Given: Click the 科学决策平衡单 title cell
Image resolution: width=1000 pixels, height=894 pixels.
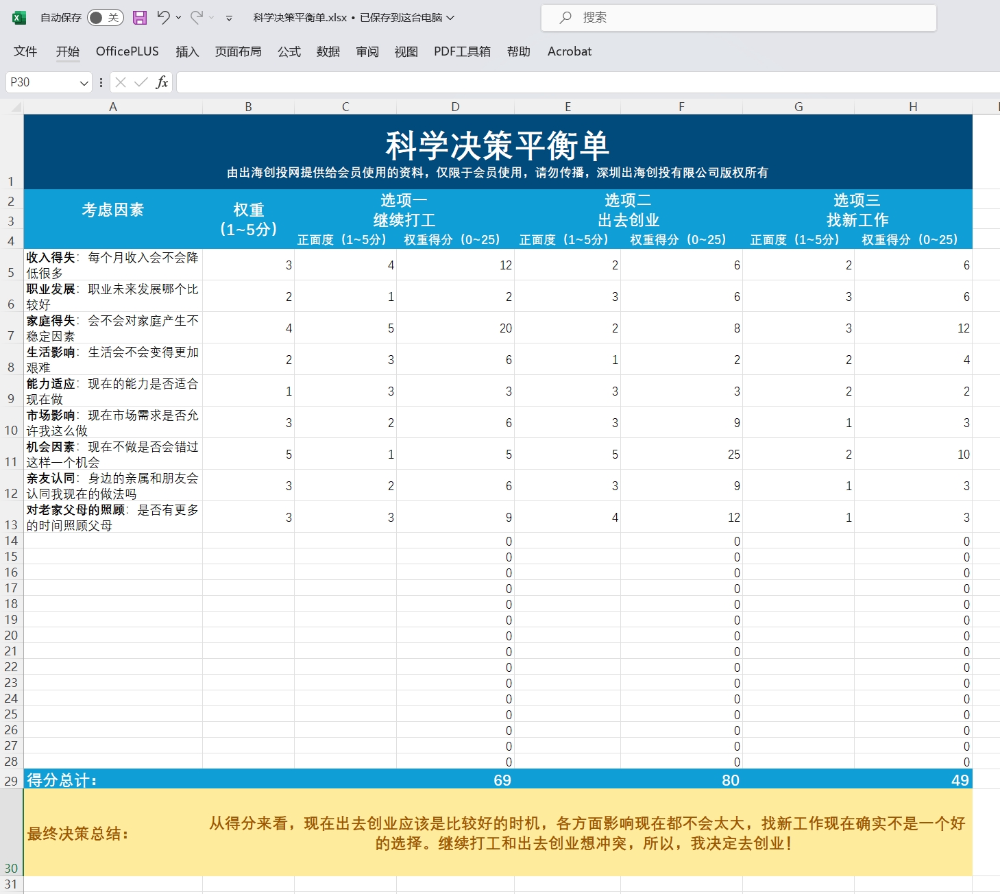Looking at the screenshot, I should click(x=498, y=152).
